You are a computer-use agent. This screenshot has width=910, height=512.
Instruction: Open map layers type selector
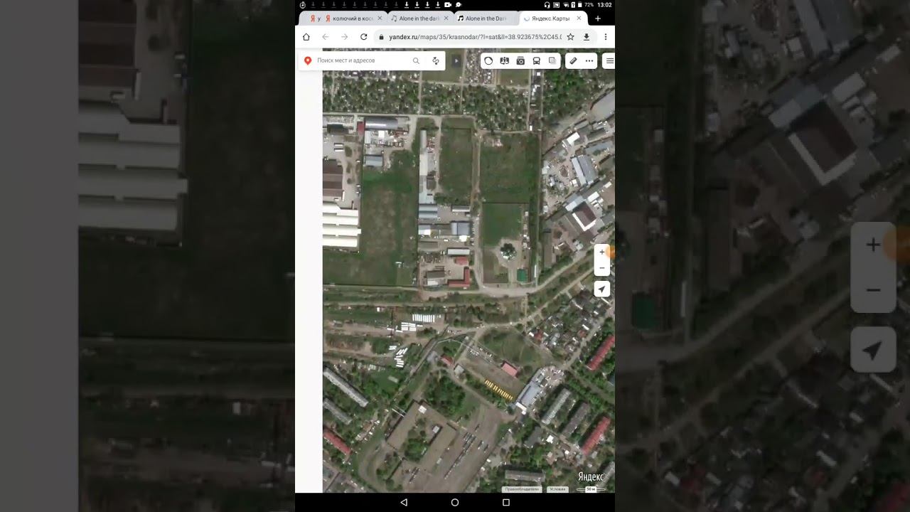[552, 61]
